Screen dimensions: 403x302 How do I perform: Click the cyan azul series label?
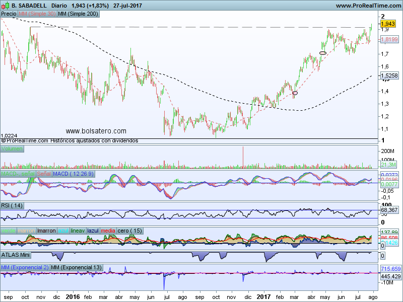coord(63,230)
